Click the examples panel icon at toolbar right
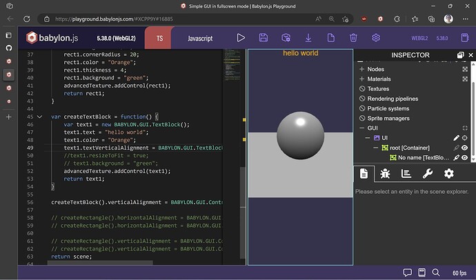 [x=465, y=38]
